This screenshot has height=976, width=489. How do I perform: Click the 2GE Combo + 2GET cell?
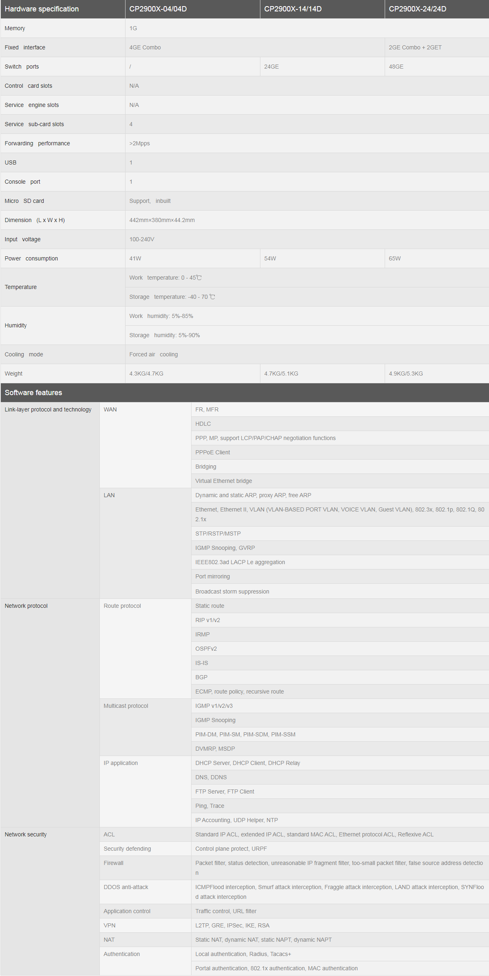click(437, 47)
